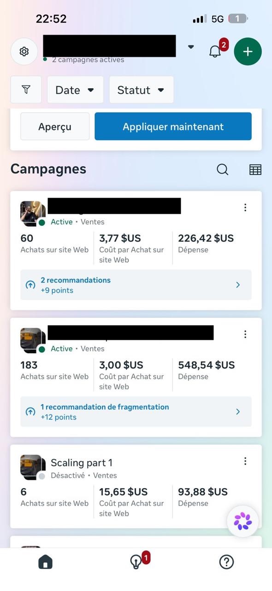Open the filter funnel icon
The image size is (272, 591).
[x=26, y=90]
